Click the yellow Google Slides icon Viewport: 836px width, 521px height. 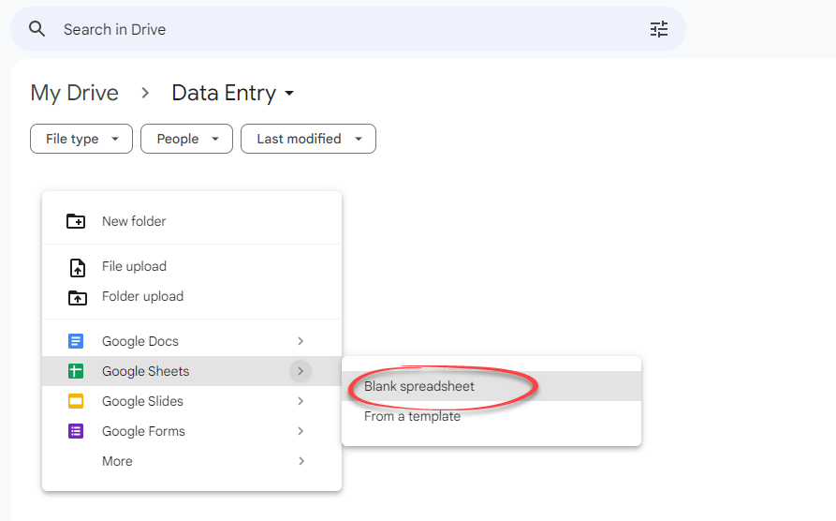(x=76, y=401)
